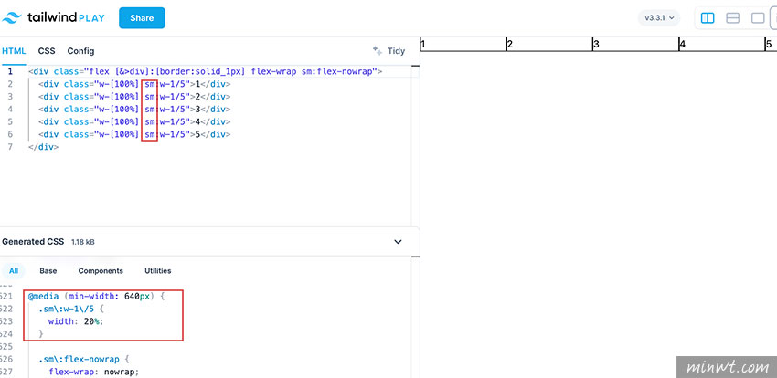Click the closing </div> on line 7
Image resolution: width=777 pixels, height=378 pixels.
[x=44, y=147]
